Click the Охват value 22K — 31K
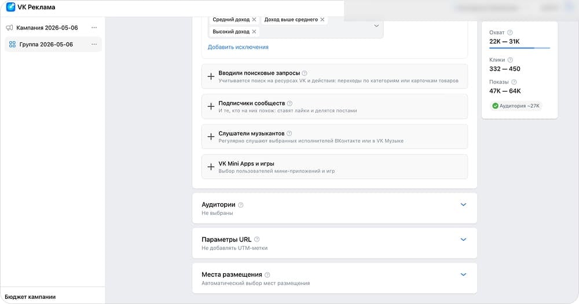The width and height of the screenshot is (579, 304). coord(504,41)
